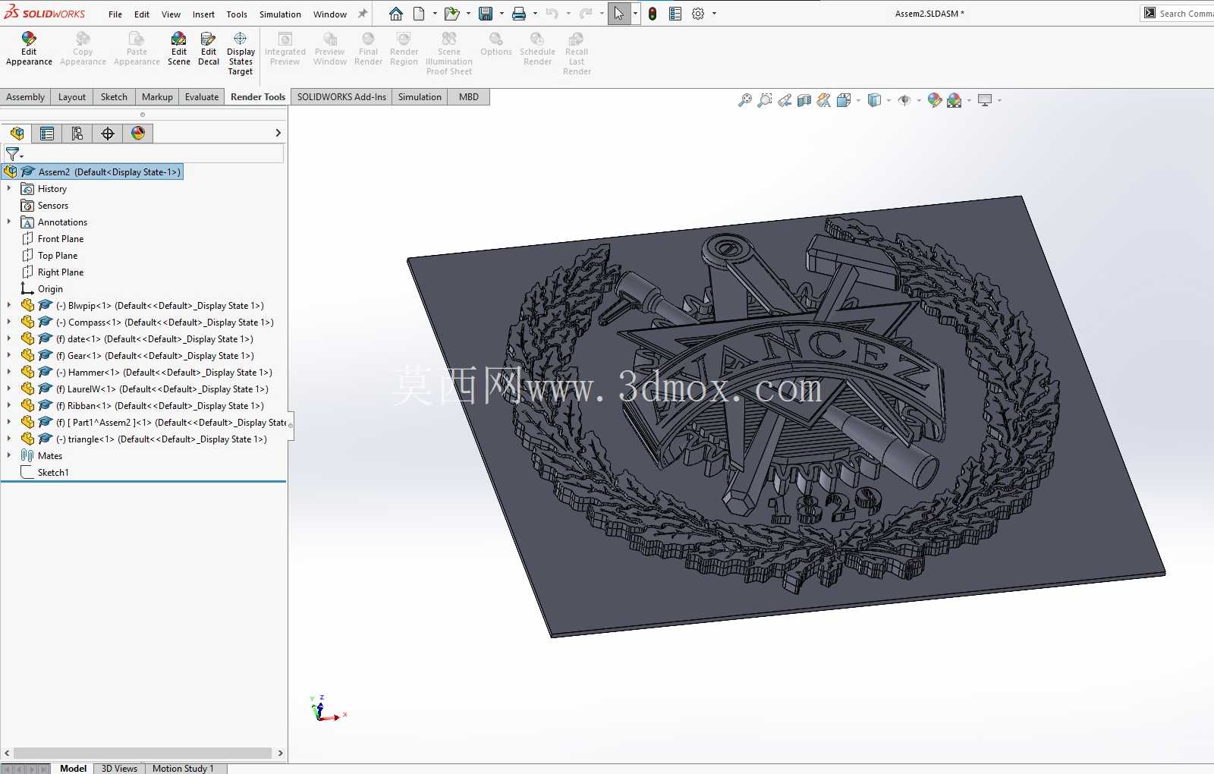Click the Section View icon

(804, 100)
